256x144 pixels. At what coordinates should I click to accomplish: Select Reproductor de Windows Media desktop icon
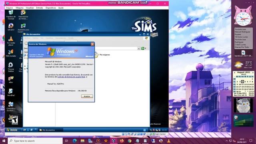[x=23, y=15]
